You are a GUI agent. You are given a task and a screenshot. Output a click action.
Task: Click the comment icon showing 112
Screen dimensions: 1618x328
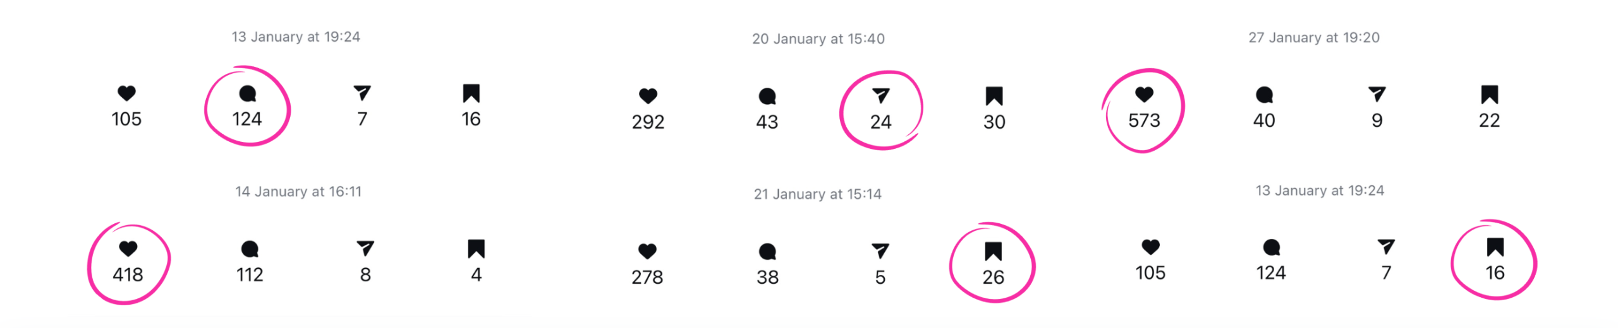250,249
